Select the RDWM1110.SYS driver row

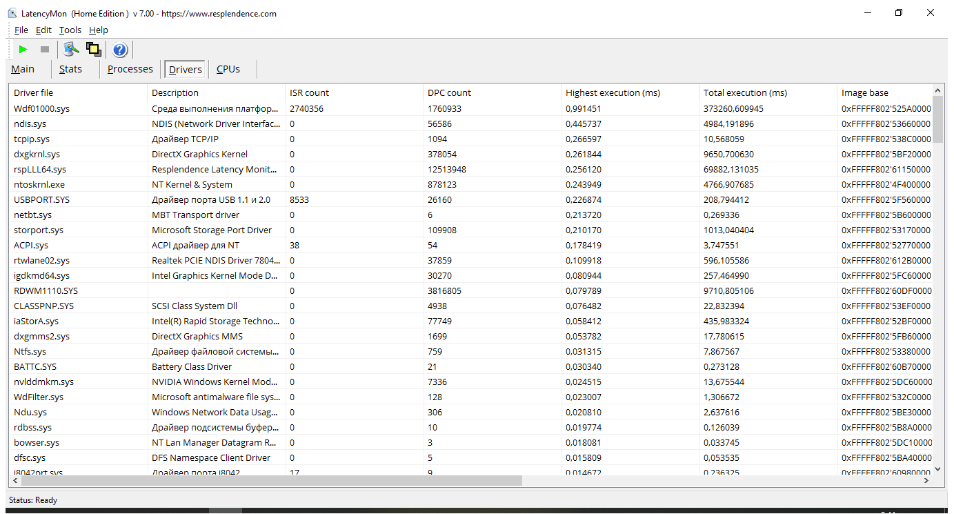[x=470, y=290]
